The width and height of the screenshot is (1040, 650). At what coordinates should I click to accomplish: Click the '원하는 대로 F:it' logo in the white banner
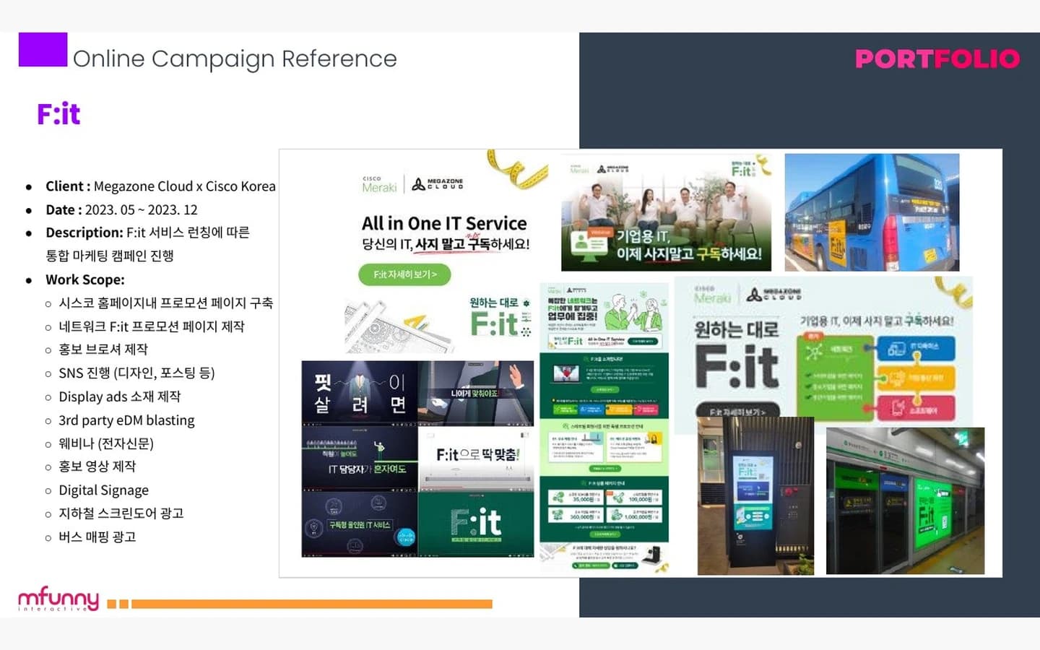[x=500, y=318]
